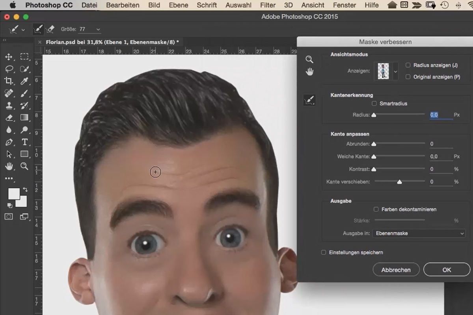Choose the Crop tool
The height and width of the screenshot is (315, 473).
(9, 81)
